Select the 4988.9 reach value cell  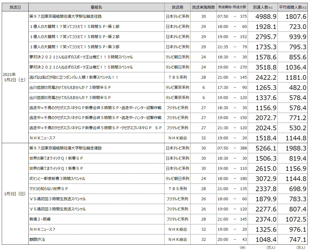[x=263, y=16]
